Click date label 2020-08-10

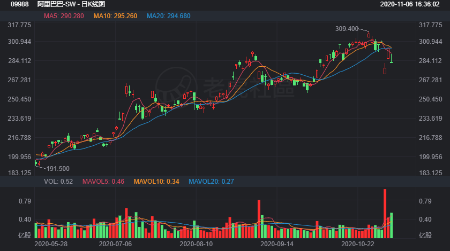click(x=196, y=244)
